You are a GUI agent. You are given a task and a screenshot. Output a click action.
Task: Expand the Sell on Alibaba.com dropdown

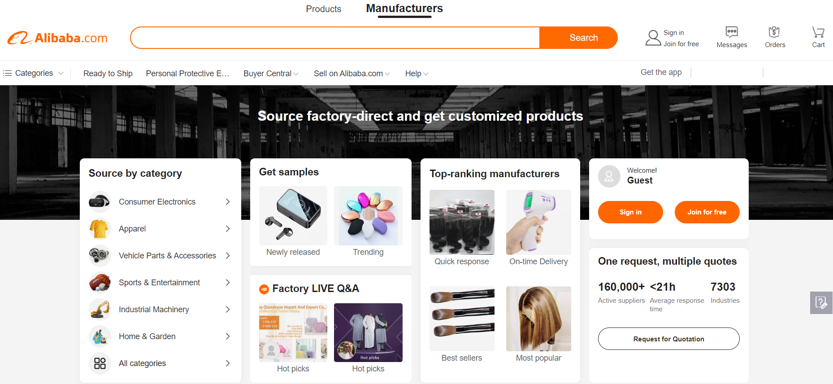coord(351,74)
